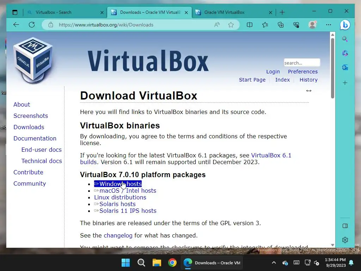This screenshot has width=361, height=271.
Task: Open the Collections icon
Action: point(281,25)
